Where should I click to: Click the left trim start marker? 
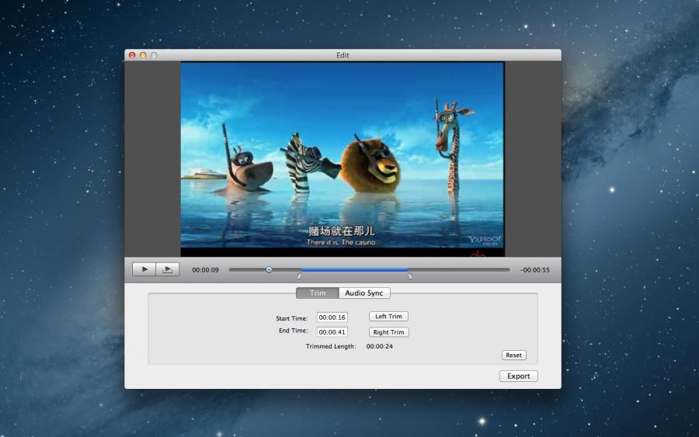[299, 276]
